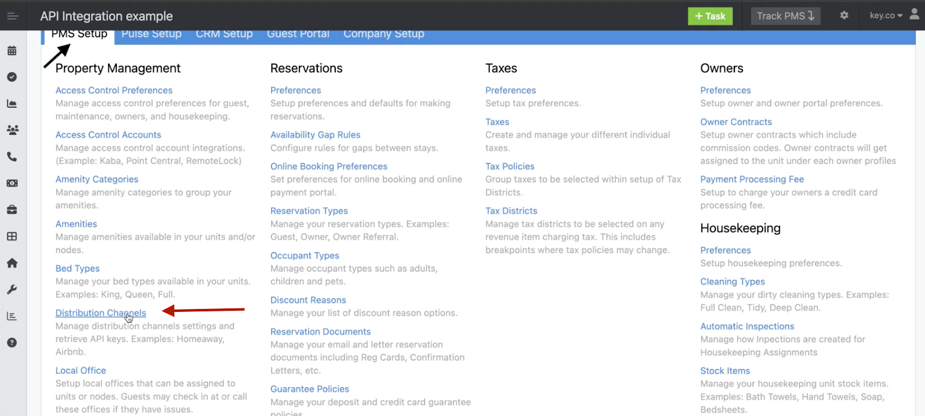Open the Cleaning Types link
This screenshot has width=925, height=416.
pyautogui.click(x=732, y=282)
